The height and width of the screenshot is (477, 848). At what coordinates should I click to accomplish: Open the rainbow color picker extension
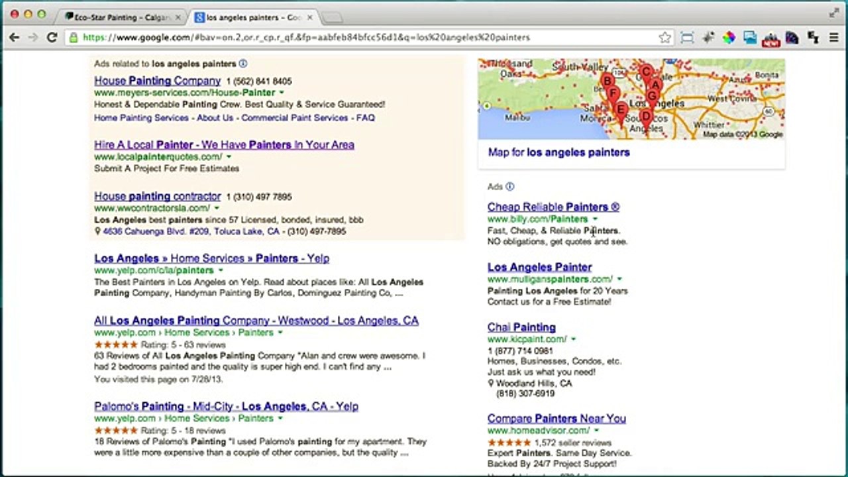coord(729,38)
